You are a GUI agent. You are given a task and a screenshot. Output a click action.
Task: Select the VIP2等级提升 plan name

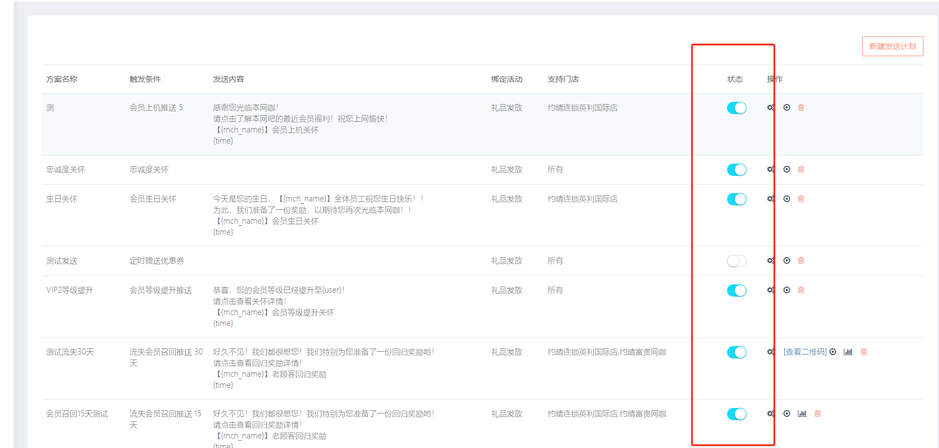70,290
